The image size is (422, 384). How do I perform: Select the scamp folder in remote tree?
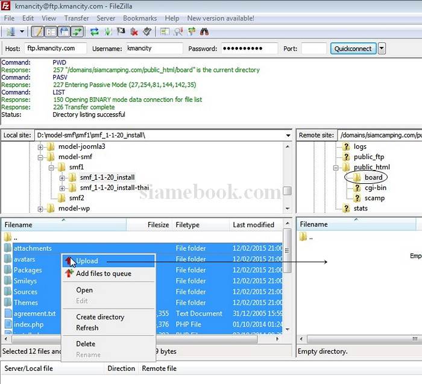tap(374, 198)
